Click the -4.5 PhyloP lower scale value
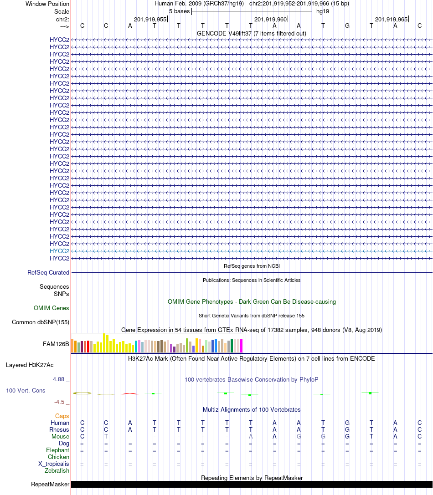The image size is (433, 495). point(59,402)
